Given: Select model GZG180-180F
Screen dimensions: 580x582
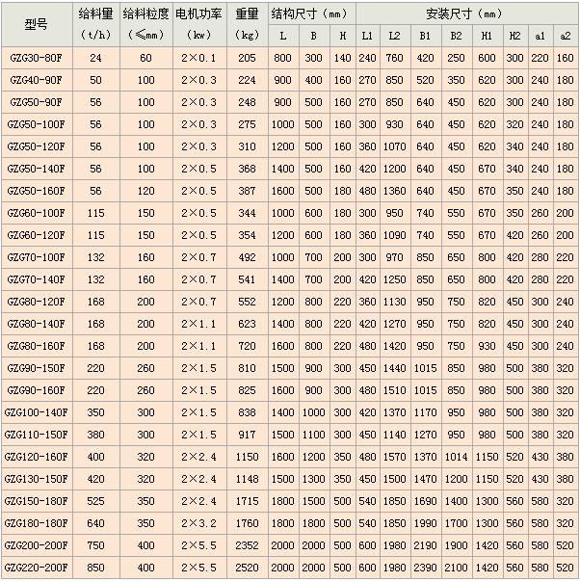Looking at the screenshot, I should coord(37,523).
